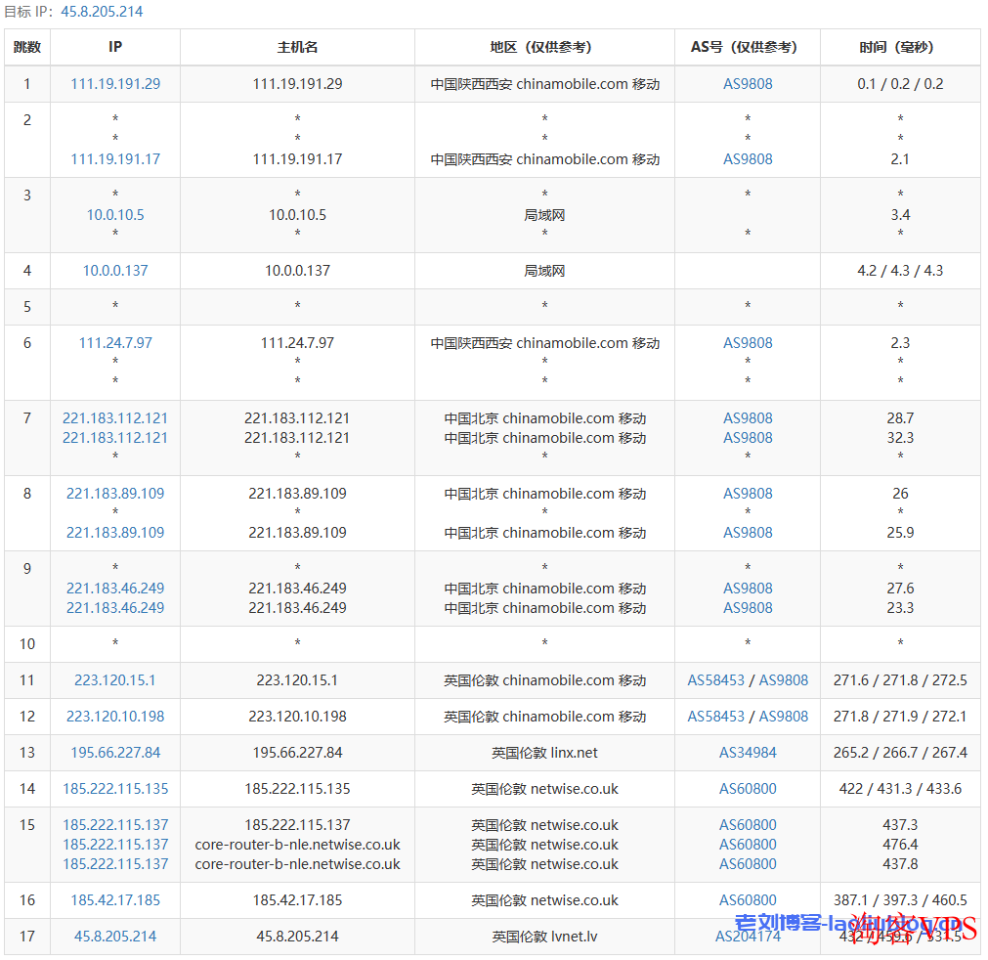This screenshot has height=960, width=988.
Task: Click the 时间 (毫秒) column header
Action: pyautogui.click(x=900, y=47)
